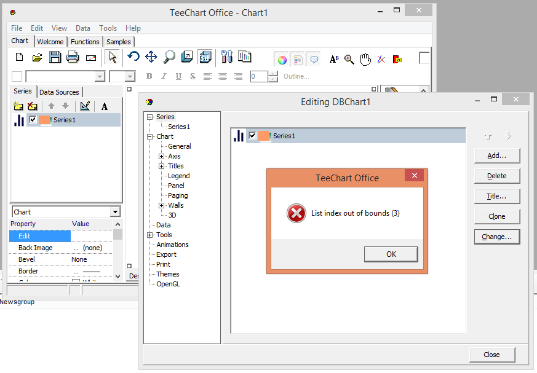Open the Tools menu in menu bar
The height and width of the screenshot is (373, 537).
[108, 28]
